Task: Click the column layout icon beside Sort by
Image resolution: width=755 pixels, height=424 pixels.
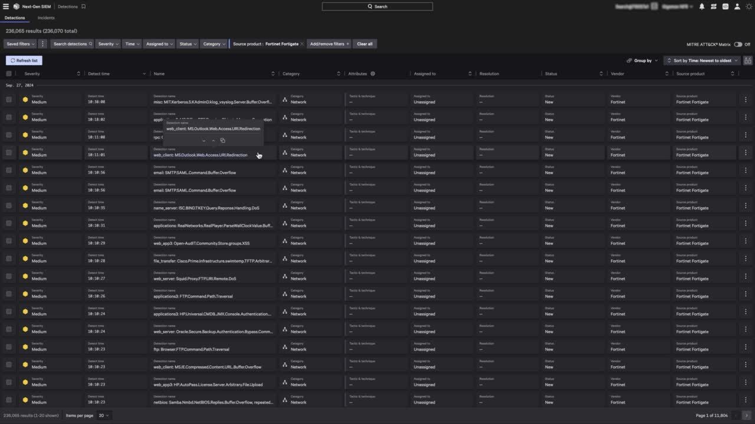Action: click(x=748, y=60)
